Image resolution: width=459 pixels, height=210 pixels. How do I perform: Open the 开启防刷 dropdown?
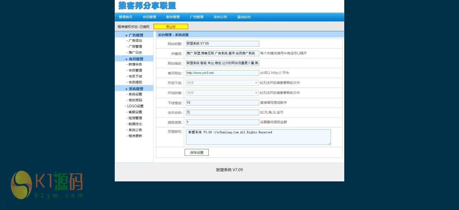[x=222, y=93]
